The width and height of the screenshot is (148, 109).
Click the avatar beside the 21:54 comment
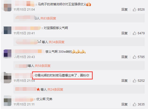coord(8,78)
